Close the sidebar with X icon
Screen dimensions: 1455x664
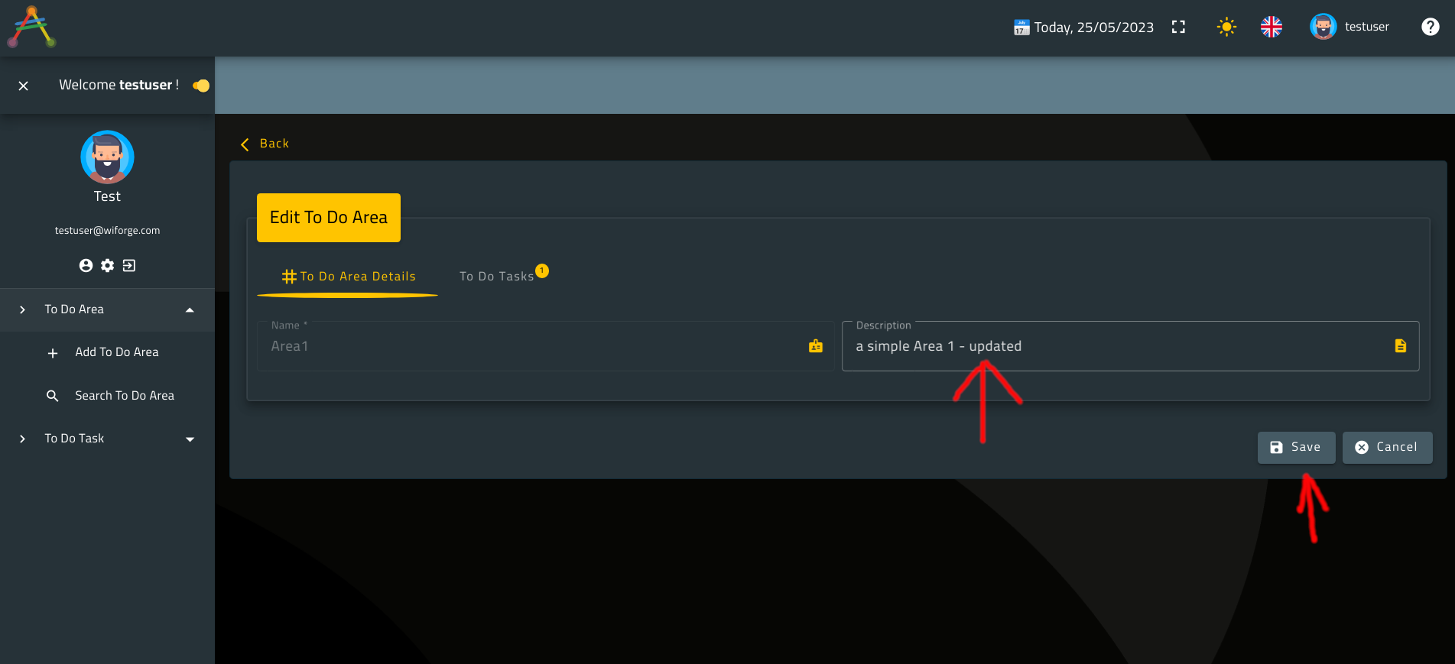coord(24,86)
